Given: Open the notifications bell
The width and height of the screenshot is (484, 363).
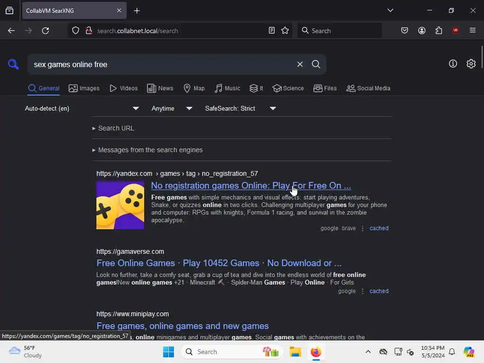Looking at the screenshot, I should click(452, 352).
